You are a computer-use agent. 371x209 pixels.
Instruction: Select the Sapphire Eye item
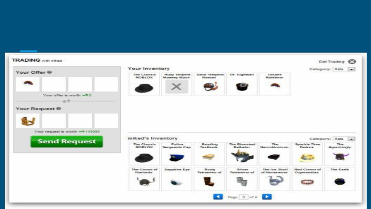[176, 179]
